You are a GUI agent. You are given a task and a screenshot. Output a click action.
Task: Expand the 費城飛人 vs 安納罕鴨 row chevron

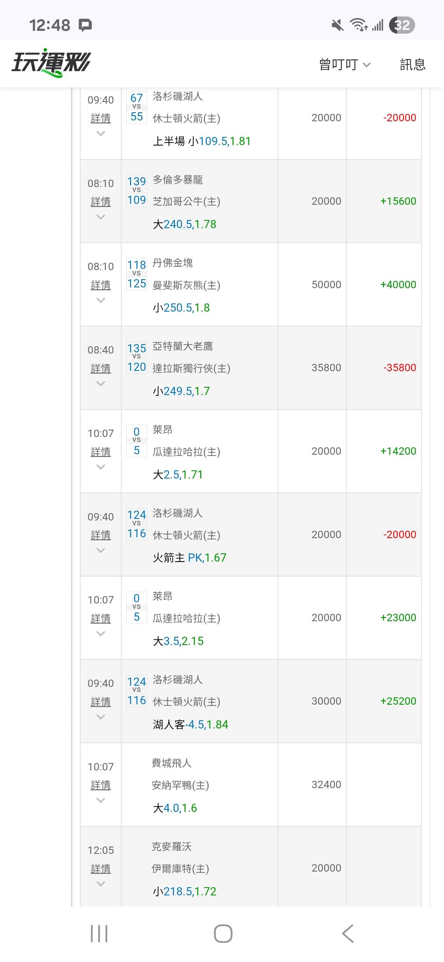click(101, 800)
